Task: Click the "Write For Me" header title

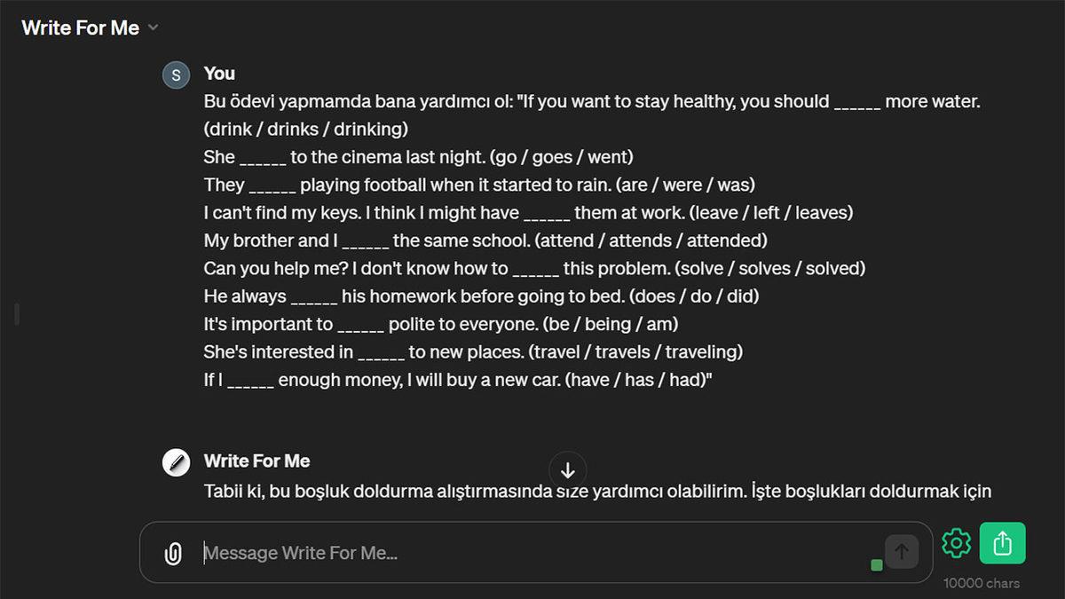Action: (x=80, y=28)
